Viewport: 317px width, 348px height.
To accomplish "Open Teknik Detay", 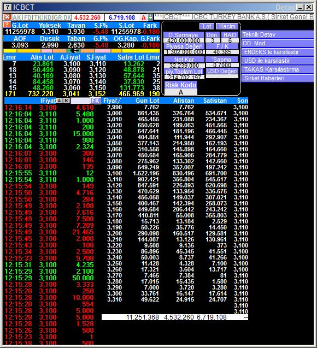I will click(x=278, y=34).
